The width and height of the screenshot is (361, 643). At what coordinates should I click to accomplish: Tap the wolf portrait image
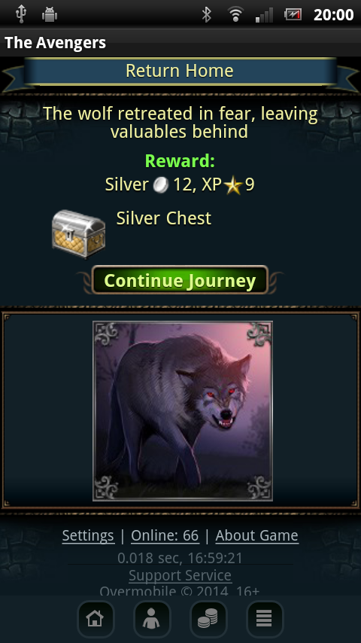[183, 411]
